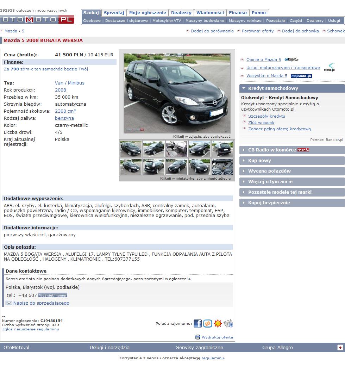Screen dimensions: 345x367
Task: Click Dodaj do porównania link
Action: click(212, 31)
